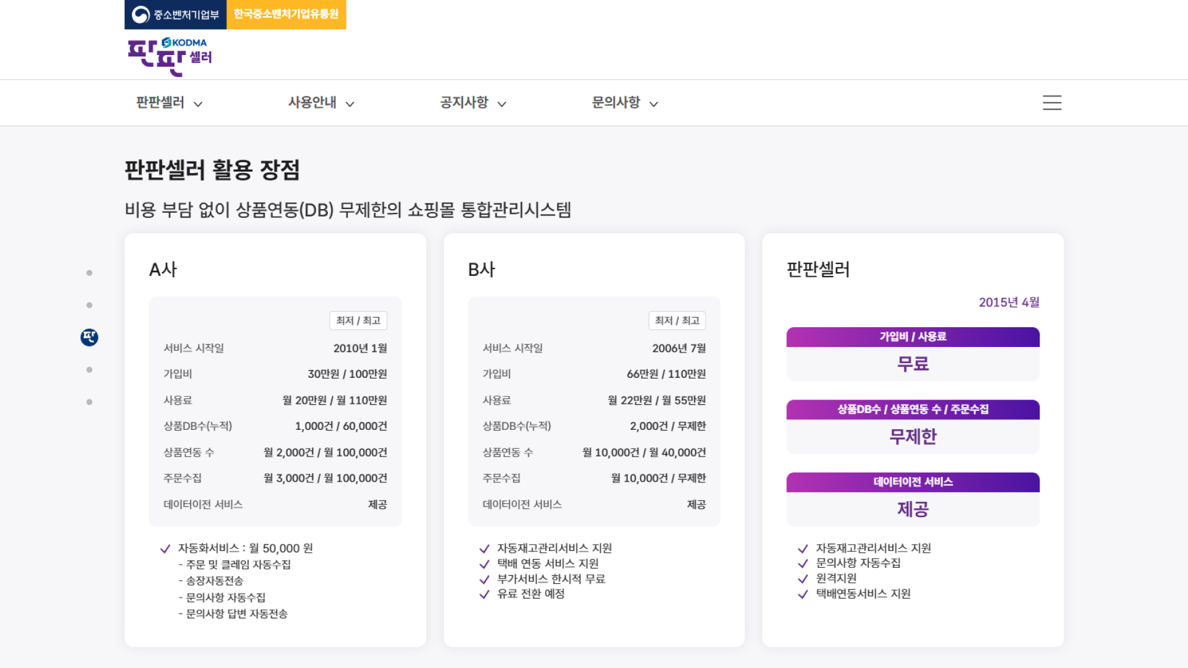Expand the 사용안내 menu chevron

(x=350, y=104)
